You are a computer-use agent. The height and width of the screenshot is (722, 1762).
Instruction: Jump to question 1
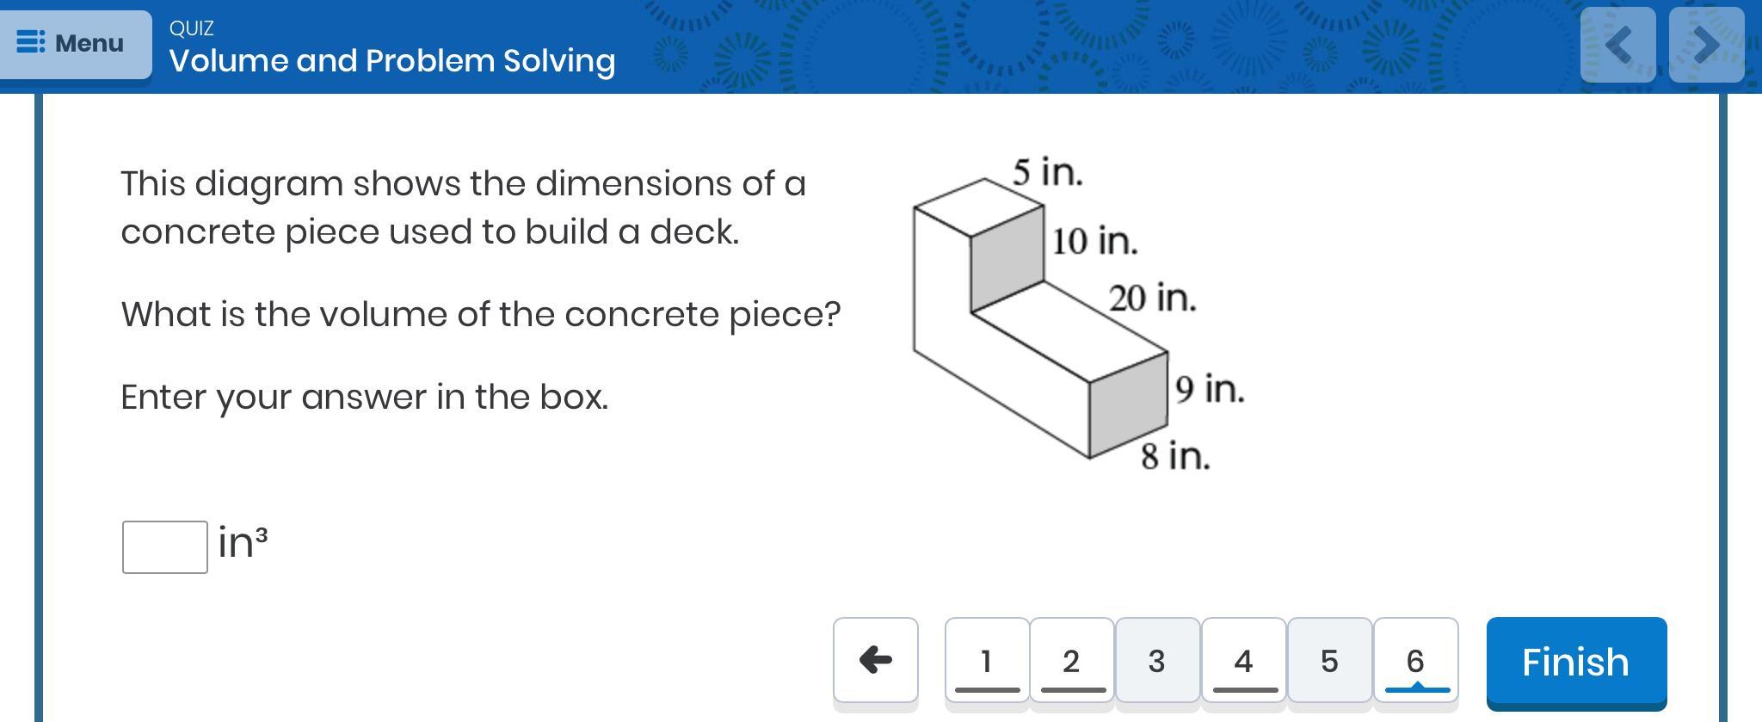[987, 661]
